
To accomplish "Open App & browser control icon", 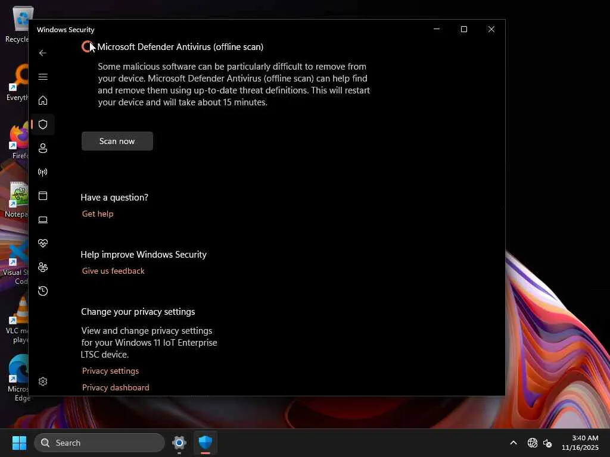I will pos(43,196).
